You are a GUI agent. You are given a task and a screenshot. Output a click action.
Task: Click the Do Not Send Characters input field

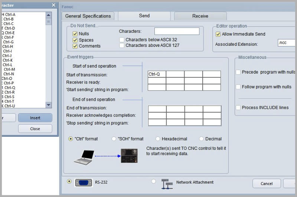click(177, 31)
